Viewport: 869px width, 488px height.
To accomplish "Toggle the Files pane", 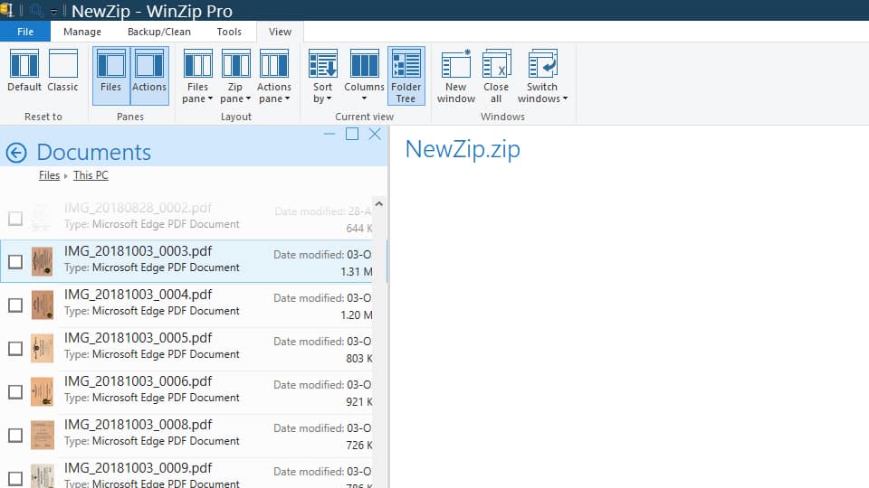I will tap(110, 76).
